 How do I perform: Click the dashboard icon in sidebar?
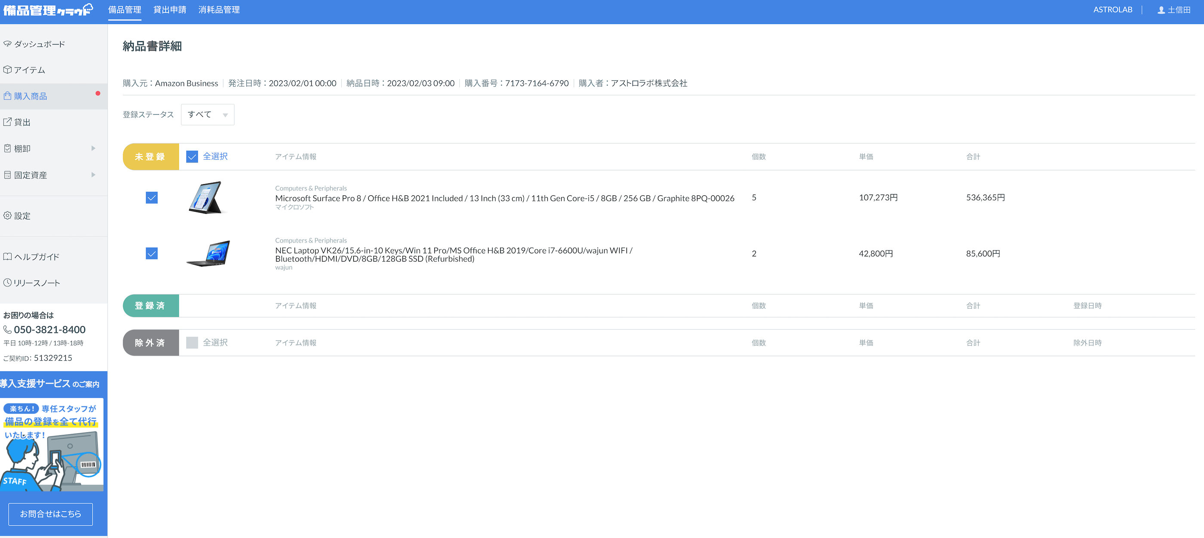(7, 44)
